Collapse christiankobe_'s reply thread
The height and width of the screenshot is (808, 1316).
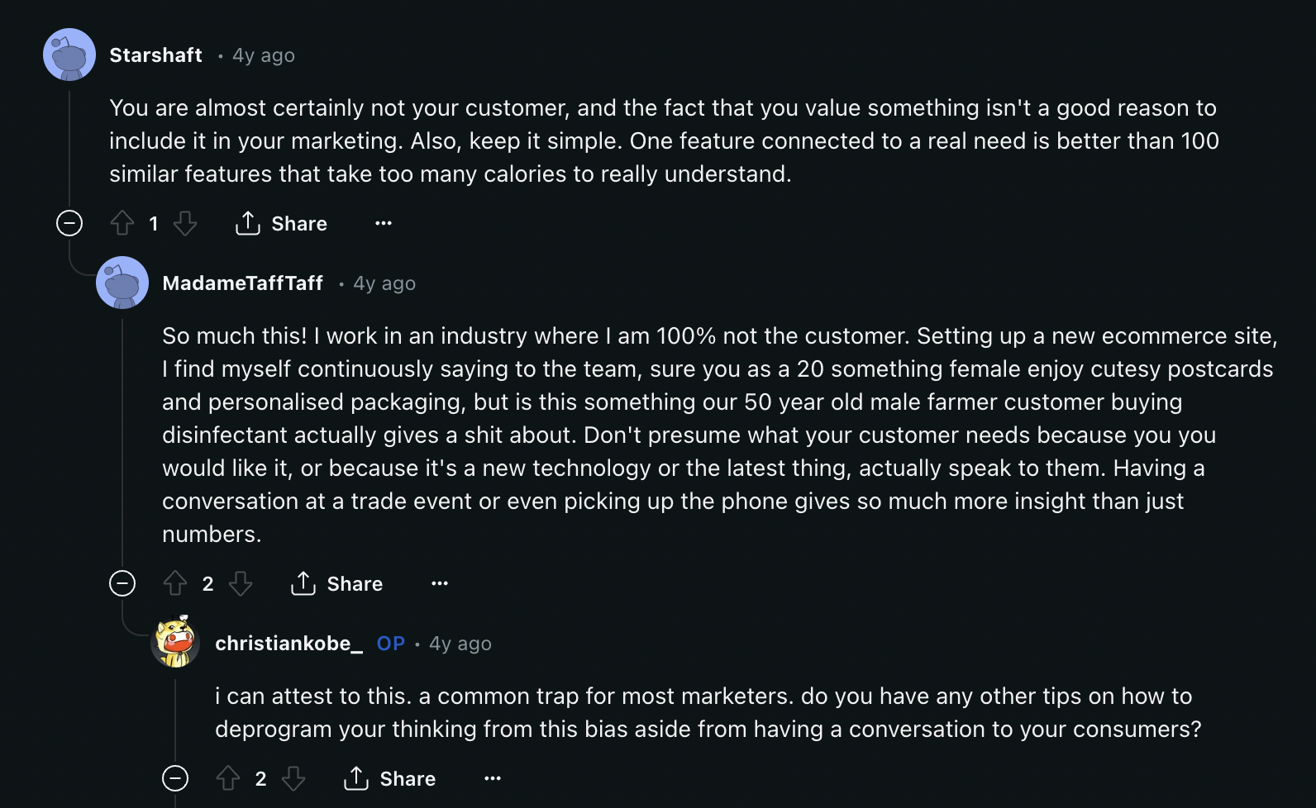175,777
